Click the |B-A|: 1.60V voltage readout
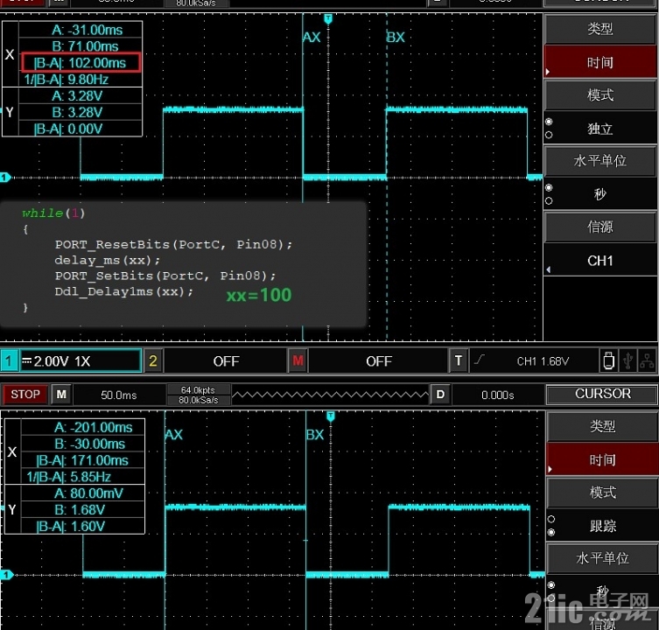The height and width of the screenshot is (630, 659). tap(71, 526)
